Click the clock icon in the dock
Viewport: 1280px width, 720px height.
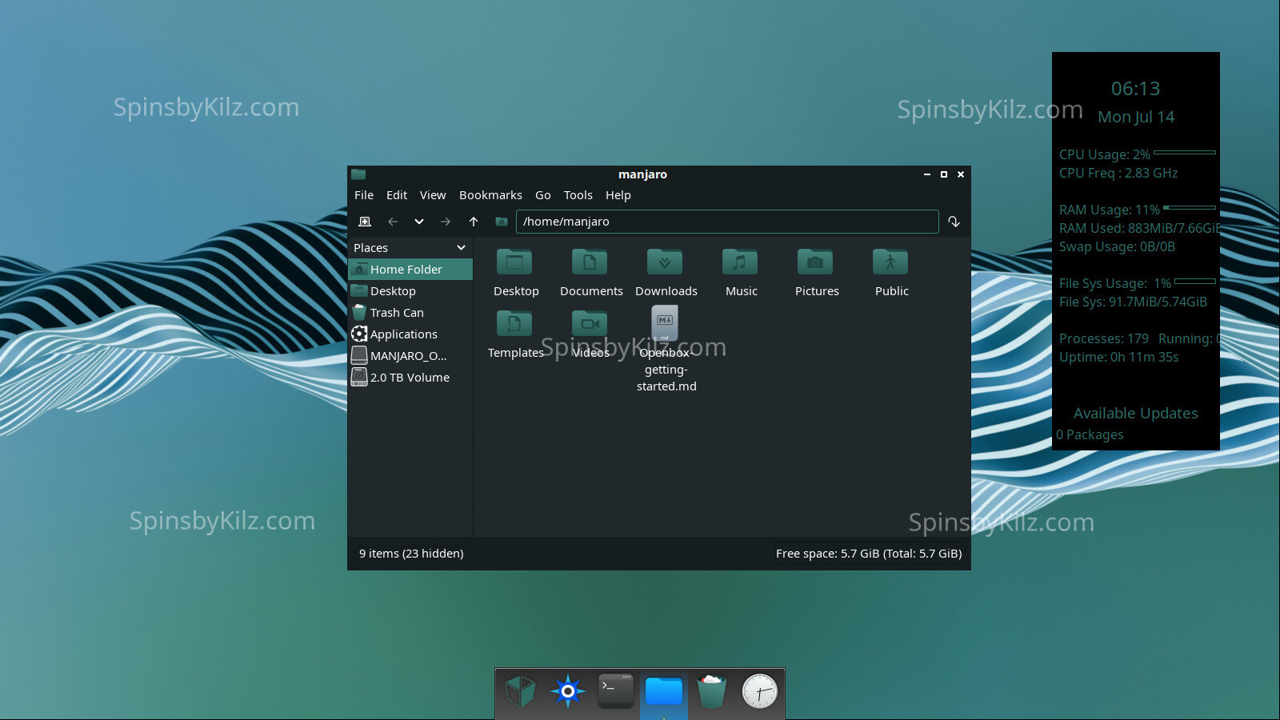[x=760, y=691]
